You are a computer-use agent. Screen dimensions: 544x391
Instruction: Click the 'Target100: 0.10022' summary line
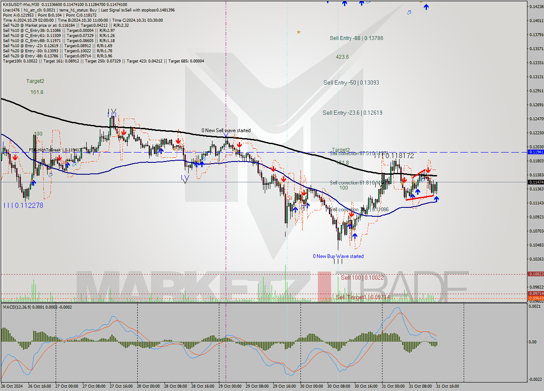(103, 61)
